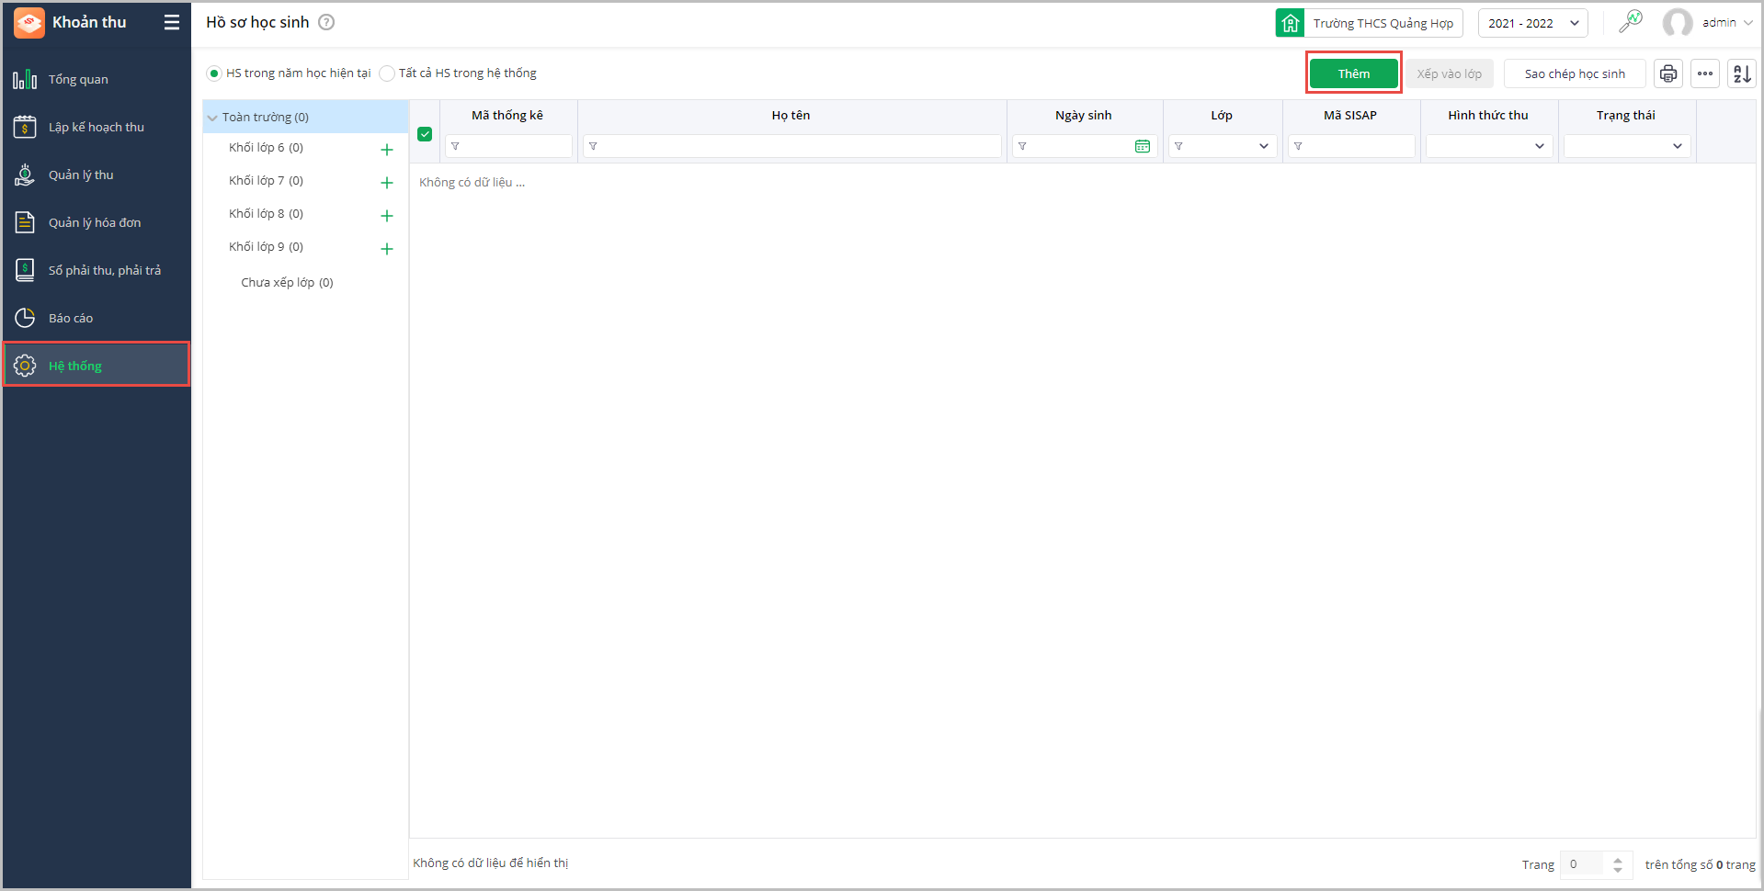The image size is (1764, 891).
Task: Click the Xếp vào lớp button
Action: tap(1450, 73)
